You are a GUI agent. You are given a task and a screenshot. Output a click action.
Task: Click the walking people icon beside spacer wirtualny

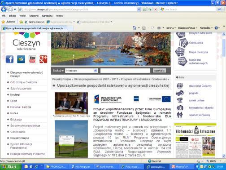point(180,115)
